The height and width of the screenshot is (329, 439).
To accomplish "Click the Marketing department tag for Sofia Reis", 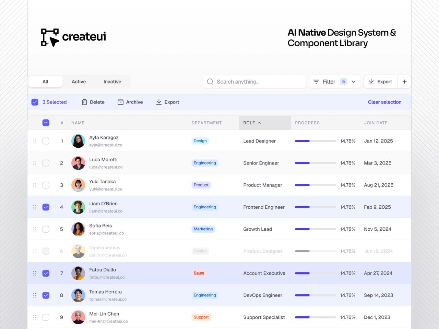I will tap(203, 229).
